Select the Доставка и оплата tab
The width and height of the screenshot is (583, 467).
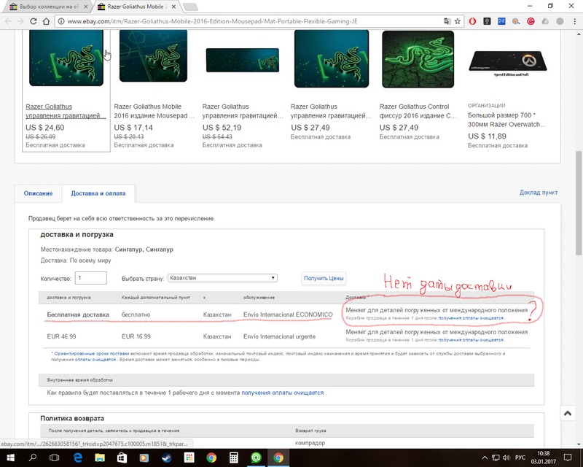tap(98, 193)
